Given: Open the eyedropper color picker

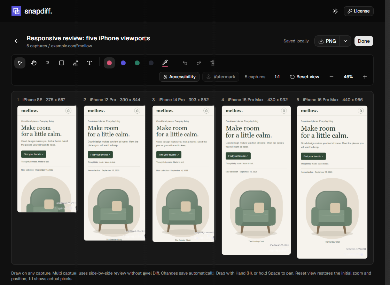Looking at the screenshot, I should (x=165, y=63).
